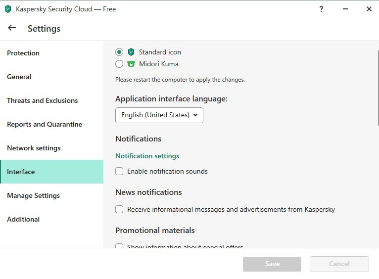Image resolution: width=379 pixels, height=279 pixels.
Task: Tick Show information about special offers checkbox
Action: (119, 246)
